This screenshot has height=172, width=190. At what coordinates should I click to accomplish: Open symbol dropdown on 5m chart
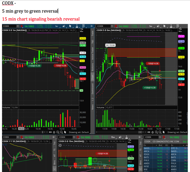pyautogui.click(x=112, y=26)
